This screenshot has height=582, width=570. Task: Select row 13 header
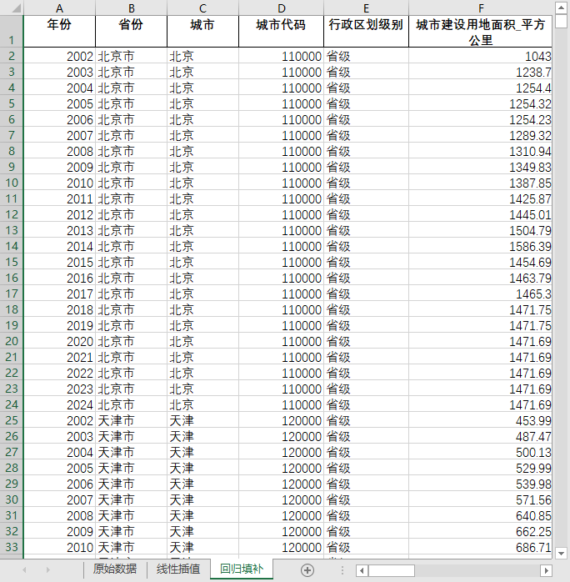[x=12, y=230]
